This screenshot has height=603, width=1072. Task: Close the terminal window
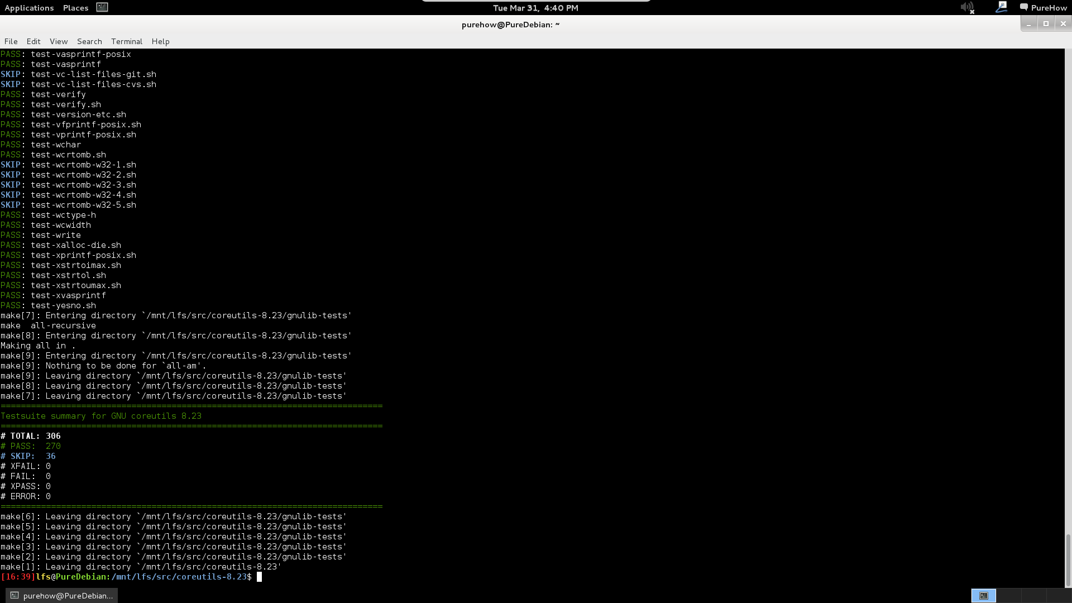click(x=1063, y=23)
